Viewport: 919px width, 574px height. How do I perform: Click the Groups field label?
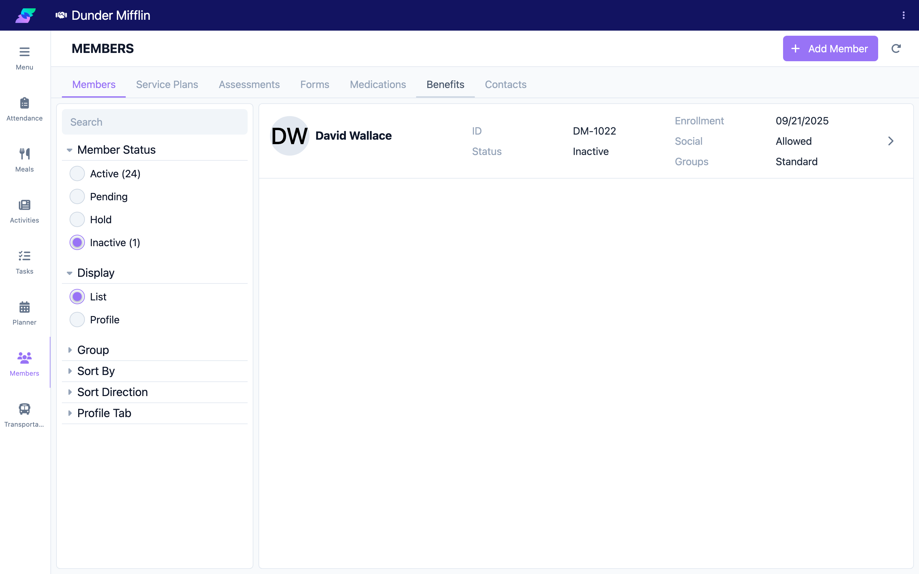[x=691, y=162]
